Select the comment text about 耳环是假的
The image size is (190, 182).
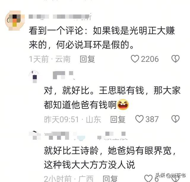click(x=102, y=38)
